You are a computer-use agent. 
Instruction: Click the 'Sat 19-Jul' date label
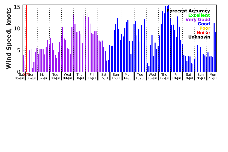click(x=188, y=77)
